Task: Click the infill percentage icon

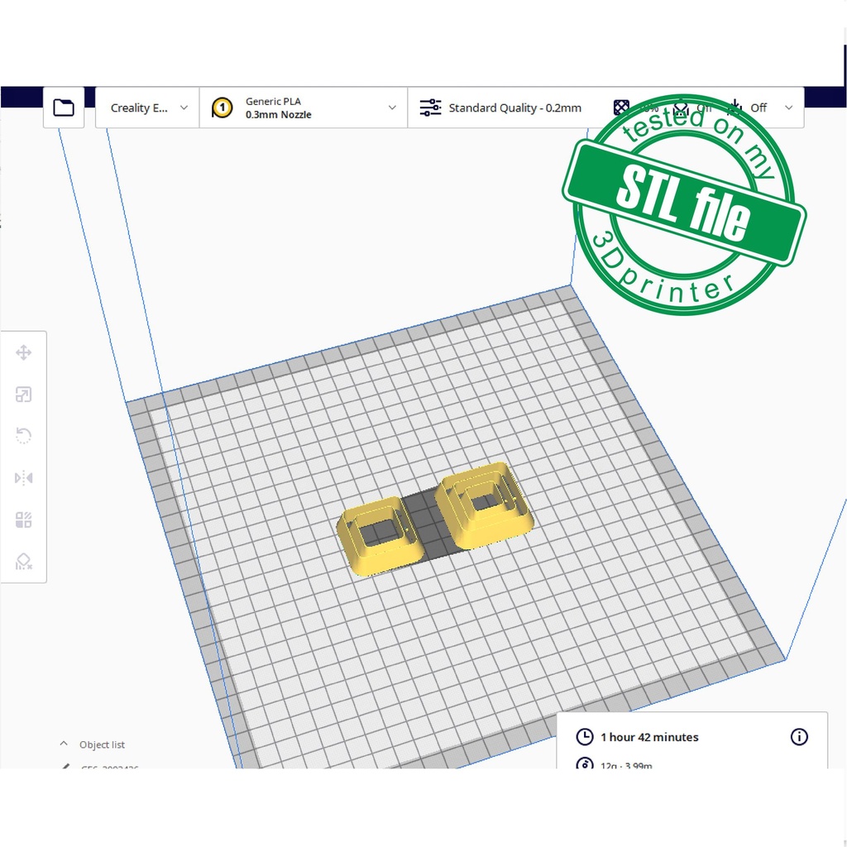Action: coord(622,108)
